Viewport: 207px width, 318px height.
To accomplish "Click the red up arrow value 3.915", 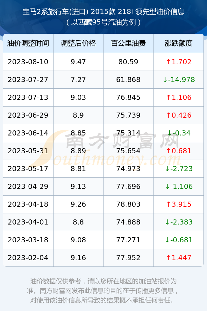I will [179, 204].
